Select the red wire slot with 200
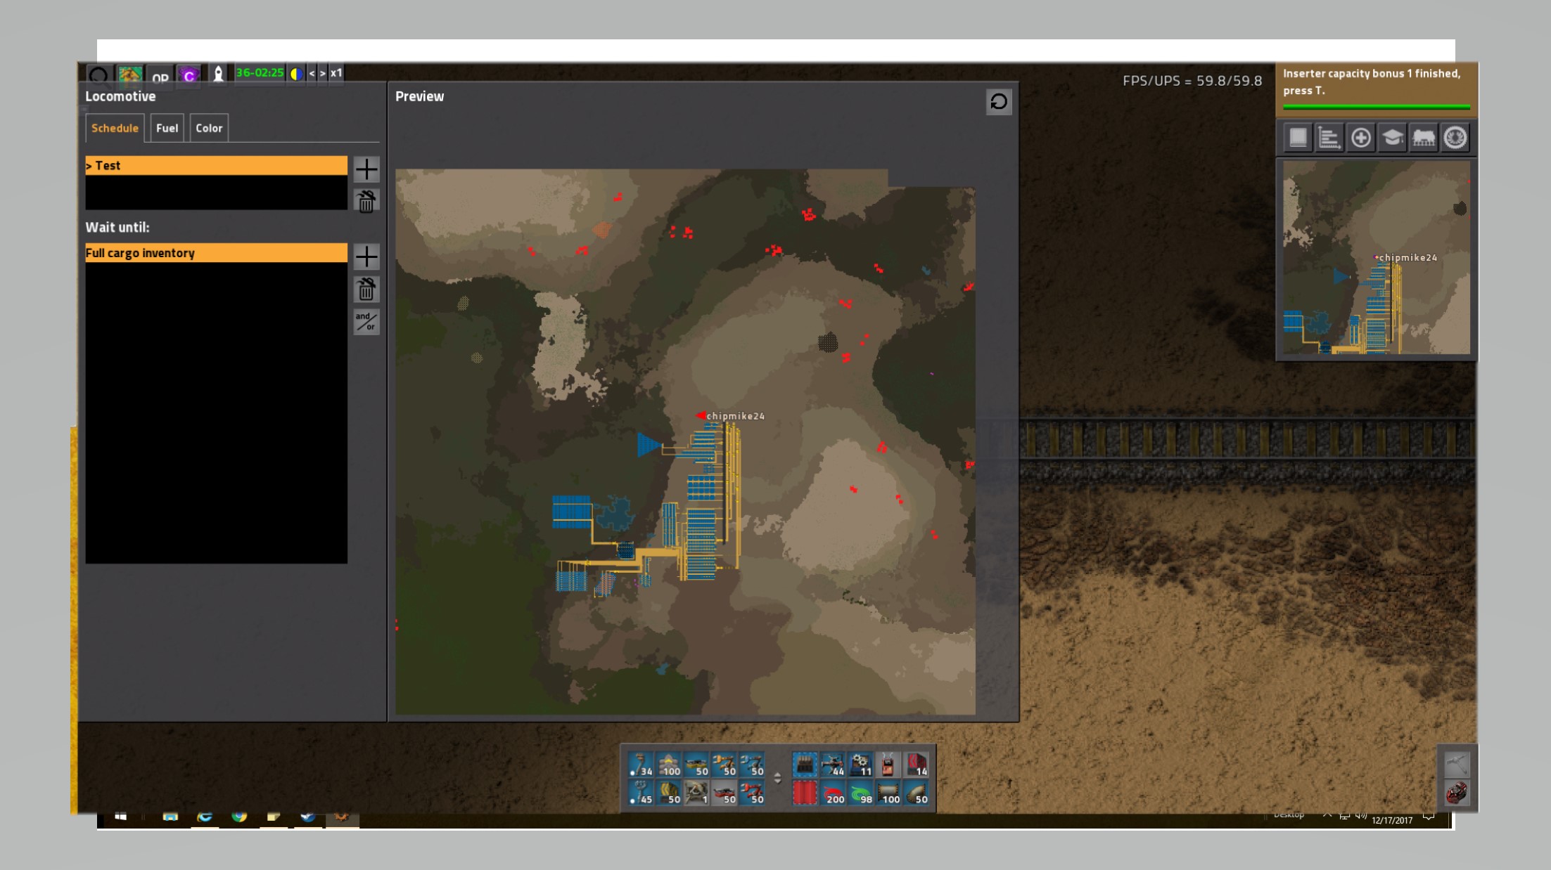The width and height of the screenshot is (1551, 870). [x=832, y=793]
